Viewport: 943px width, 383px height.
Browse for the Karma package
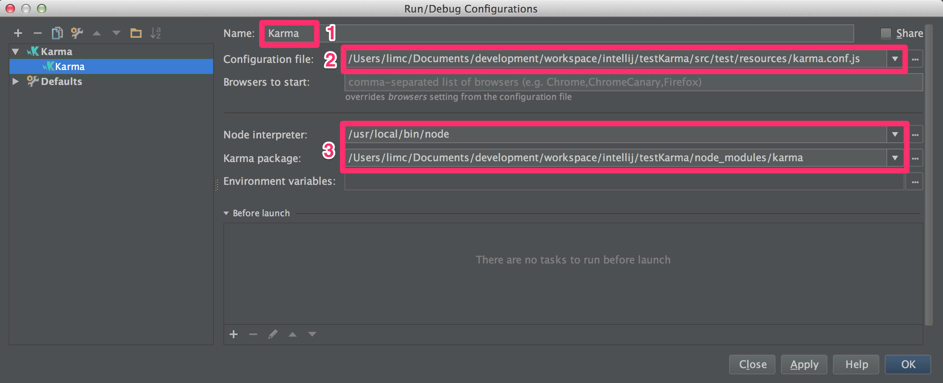point(915,158)
